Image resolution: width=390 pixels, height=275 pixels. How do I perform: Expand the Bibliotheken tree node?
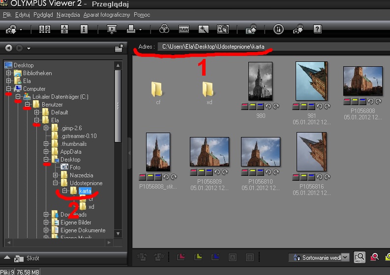8,73
